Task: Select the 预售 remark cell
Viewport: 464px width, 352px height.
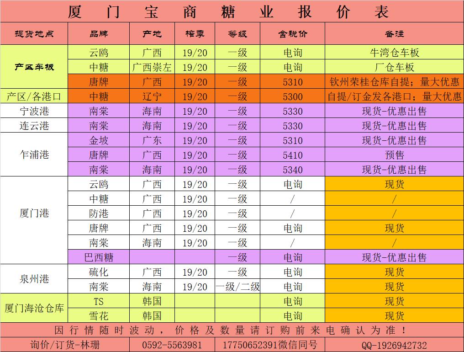Action: tap(394, 155)
